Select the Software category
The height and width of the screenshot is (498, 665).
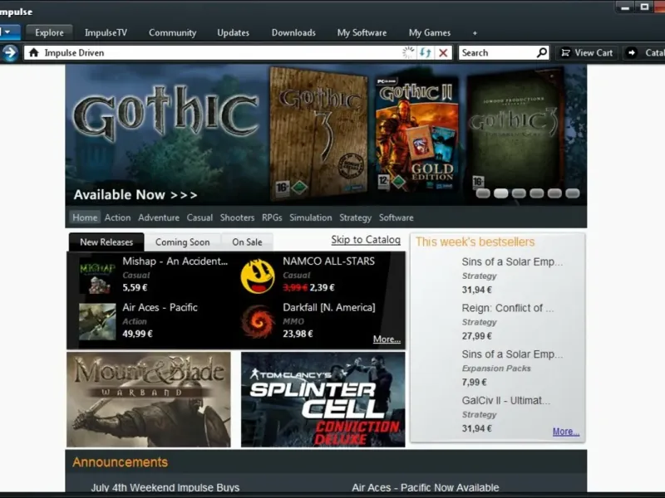point(397,217)
